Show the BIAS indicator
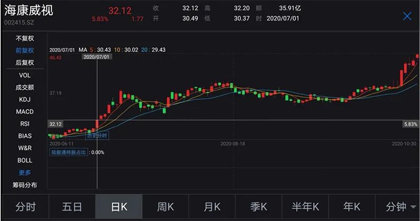This screenshot has height=221, width=420. [25, 136]
